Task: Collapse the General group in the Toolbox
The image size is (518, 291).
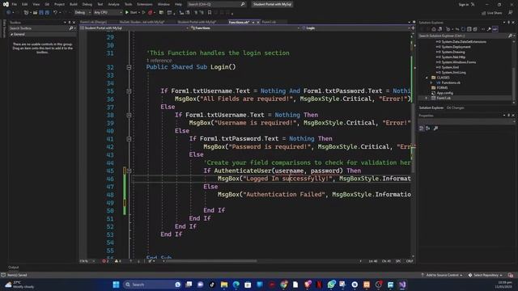Action: [x=12, y=34]
